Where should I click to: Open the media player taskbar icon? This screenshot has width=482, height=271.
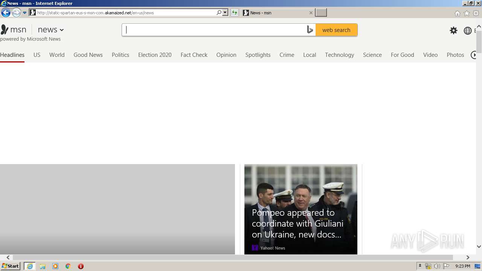tap(55, 266)
